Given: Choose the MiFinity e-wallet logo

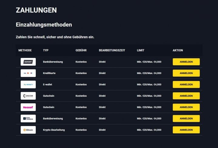Looking at the screenshot, I should pyautogui.click(x=28, y=85).
